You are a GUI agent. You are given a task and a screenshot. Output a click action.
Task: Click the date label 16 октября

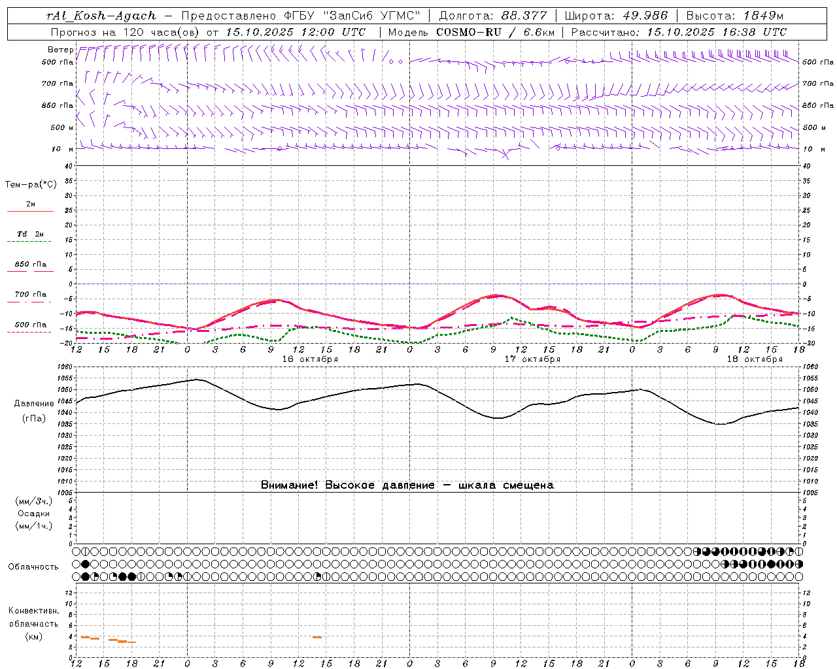310,359
